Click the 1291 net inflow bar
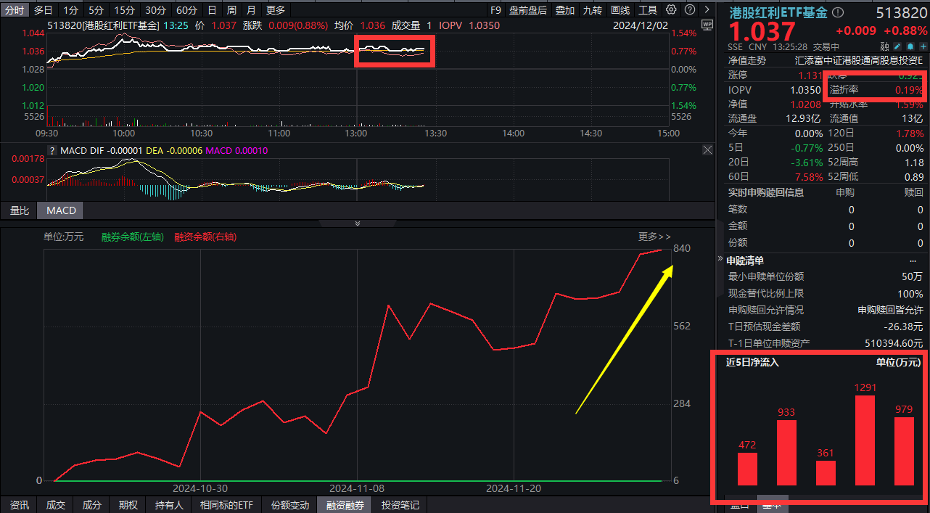Image resolution: width=930 pixels, height=513 pixels. 865,440
